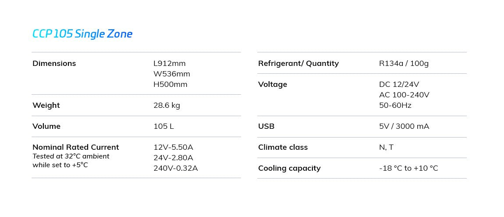Screen dimensions: 504x217
Task: Select the Dimensions label
Action: point(54,63)
